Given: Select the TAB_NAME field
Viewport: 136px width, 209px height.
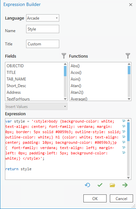Looking at the screenshot, I should (16, 79).
